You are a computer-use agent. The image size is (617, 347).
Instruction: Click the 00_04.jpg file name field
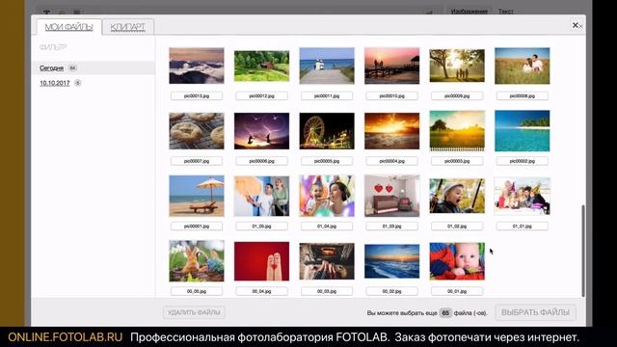coord(261,291)
